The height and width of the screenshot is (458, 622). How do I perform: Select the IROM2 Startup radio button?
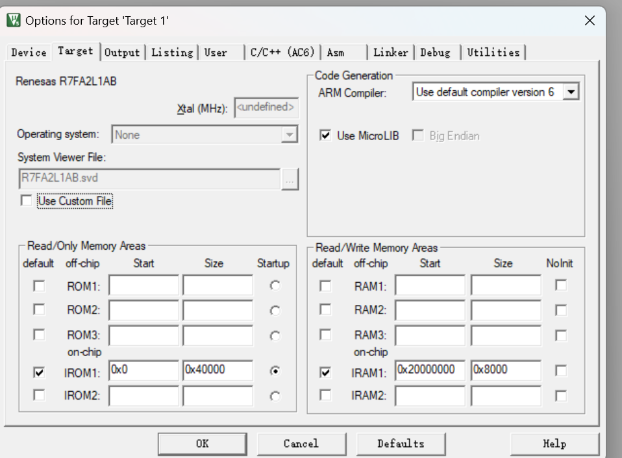coord(275,396)
